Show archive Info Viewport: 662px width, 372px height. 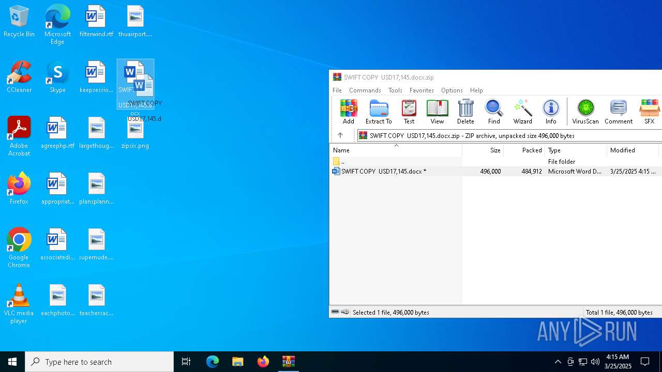551,112
